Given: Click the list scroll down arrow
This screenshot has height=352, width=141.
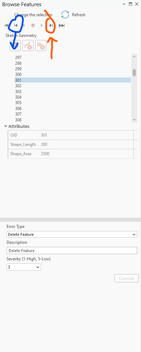Looking at the screenshot, I should 134,120.
